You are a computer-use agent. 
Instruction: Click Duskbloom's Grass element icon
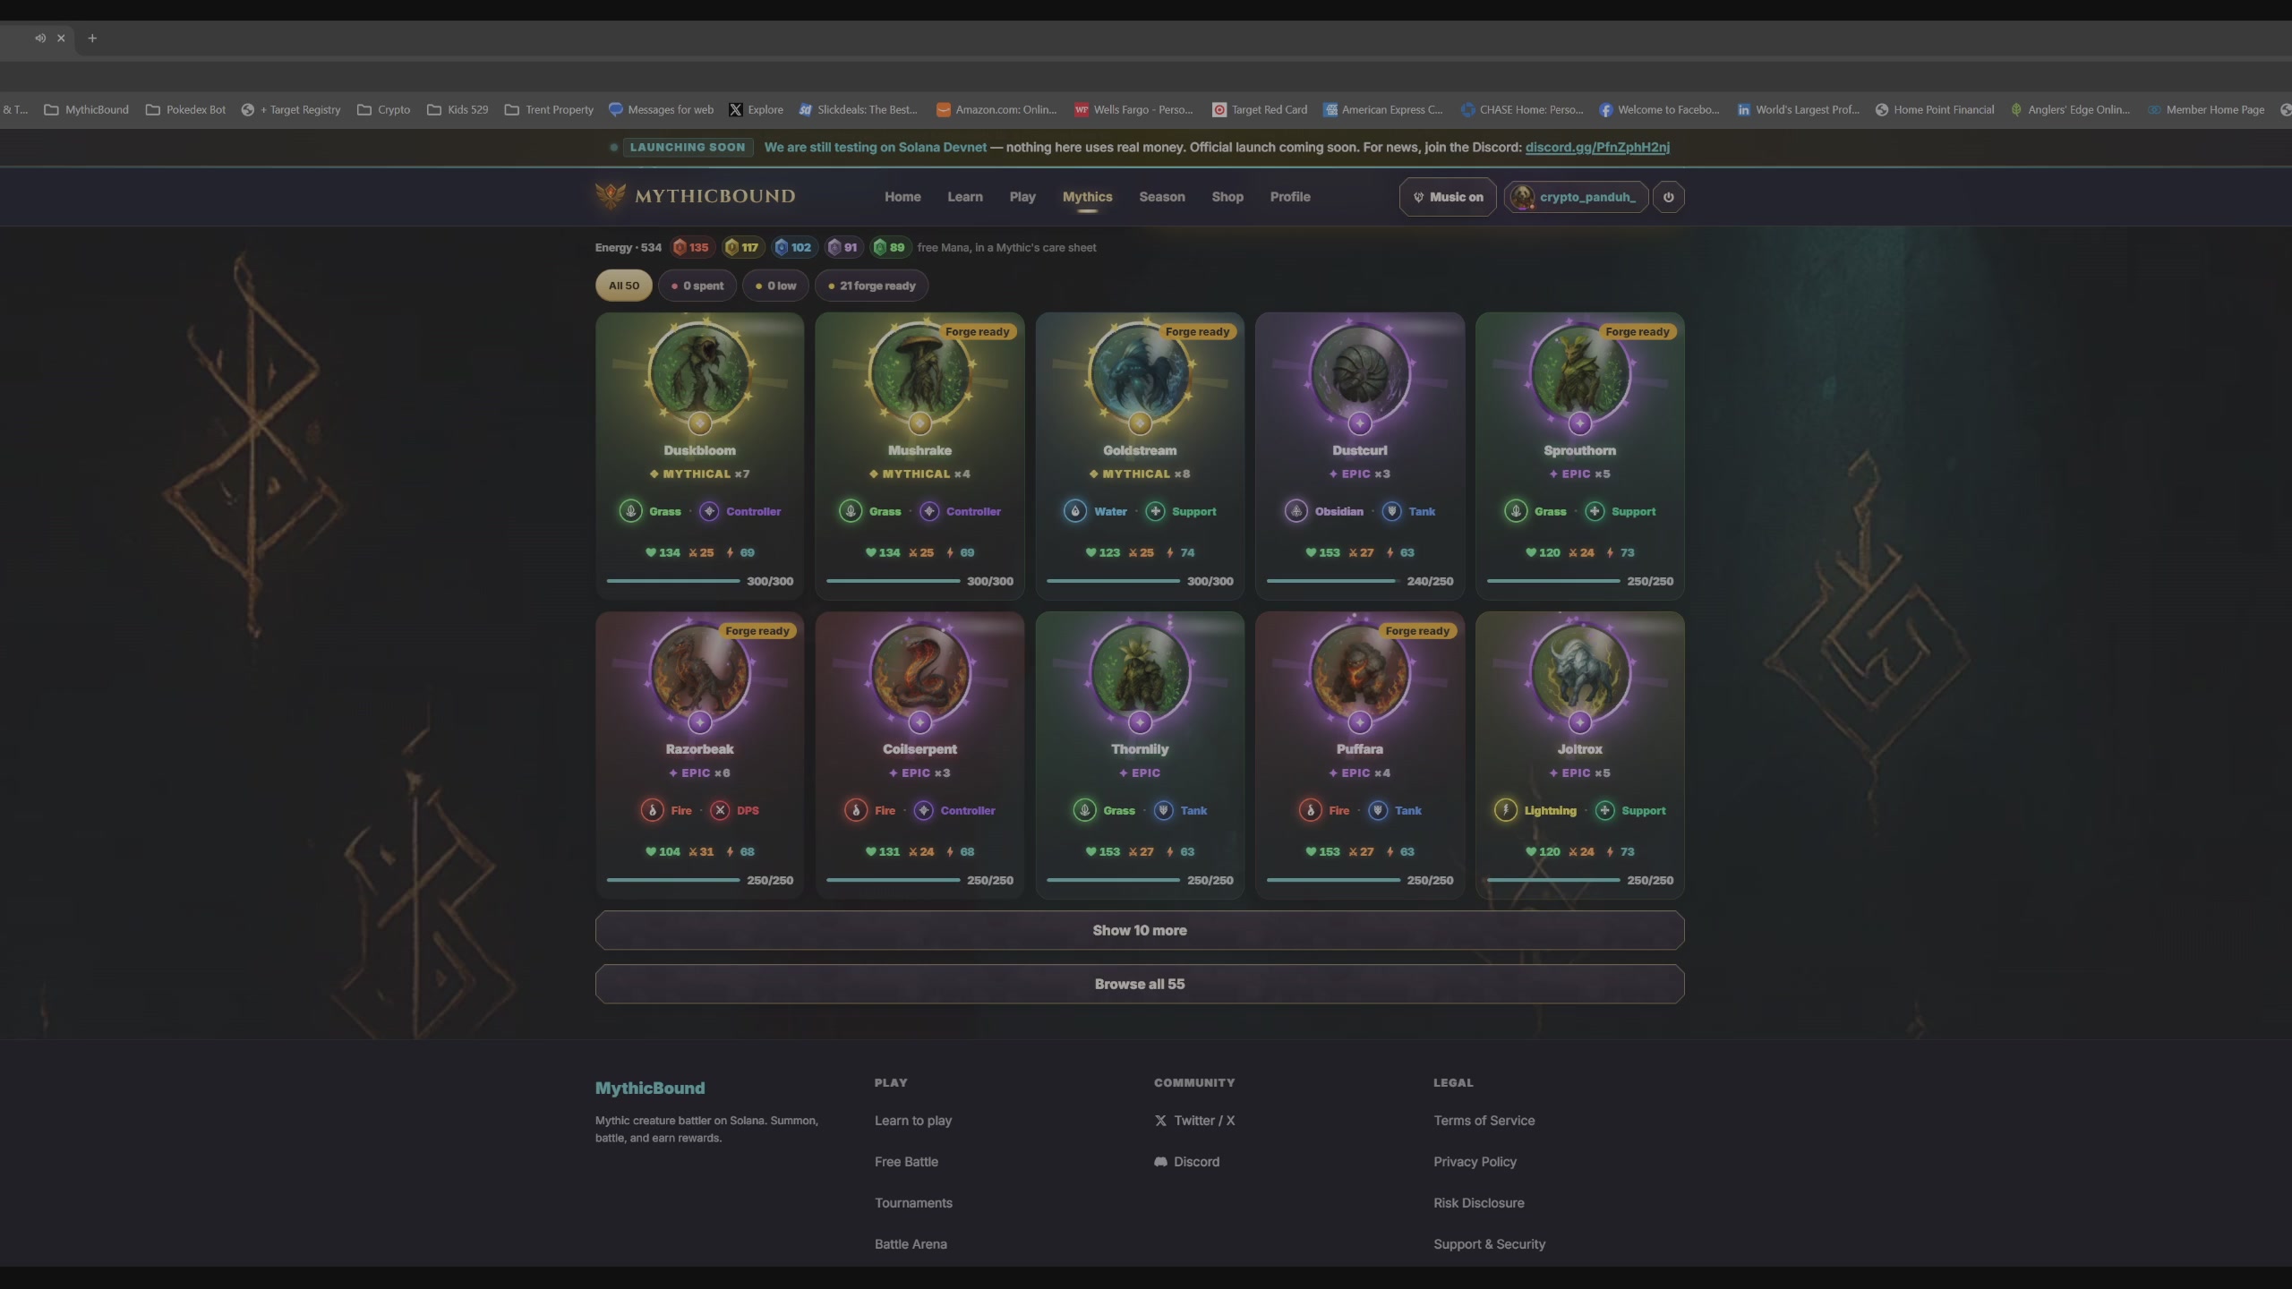[630, 511]
